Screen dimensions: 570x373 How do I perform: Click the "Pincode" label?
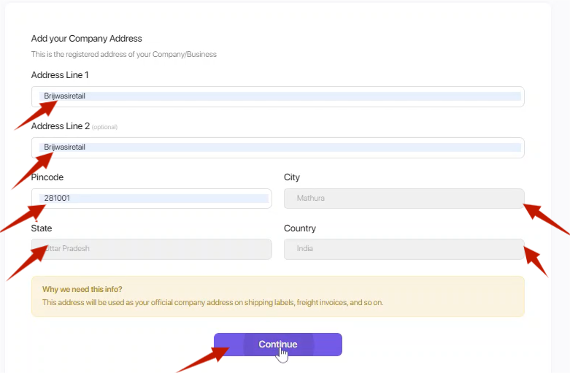coord(47,177)
